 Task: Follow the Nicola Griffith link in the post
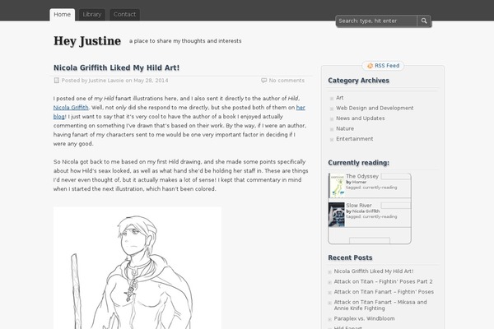coord(71,108)
